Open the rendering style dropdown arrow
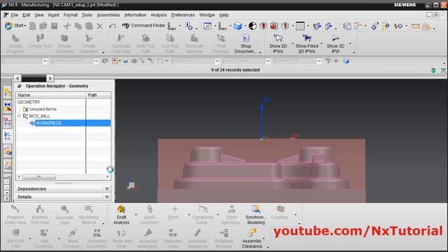This screenshot has height=252, width=448. click(x=245, y=27)
